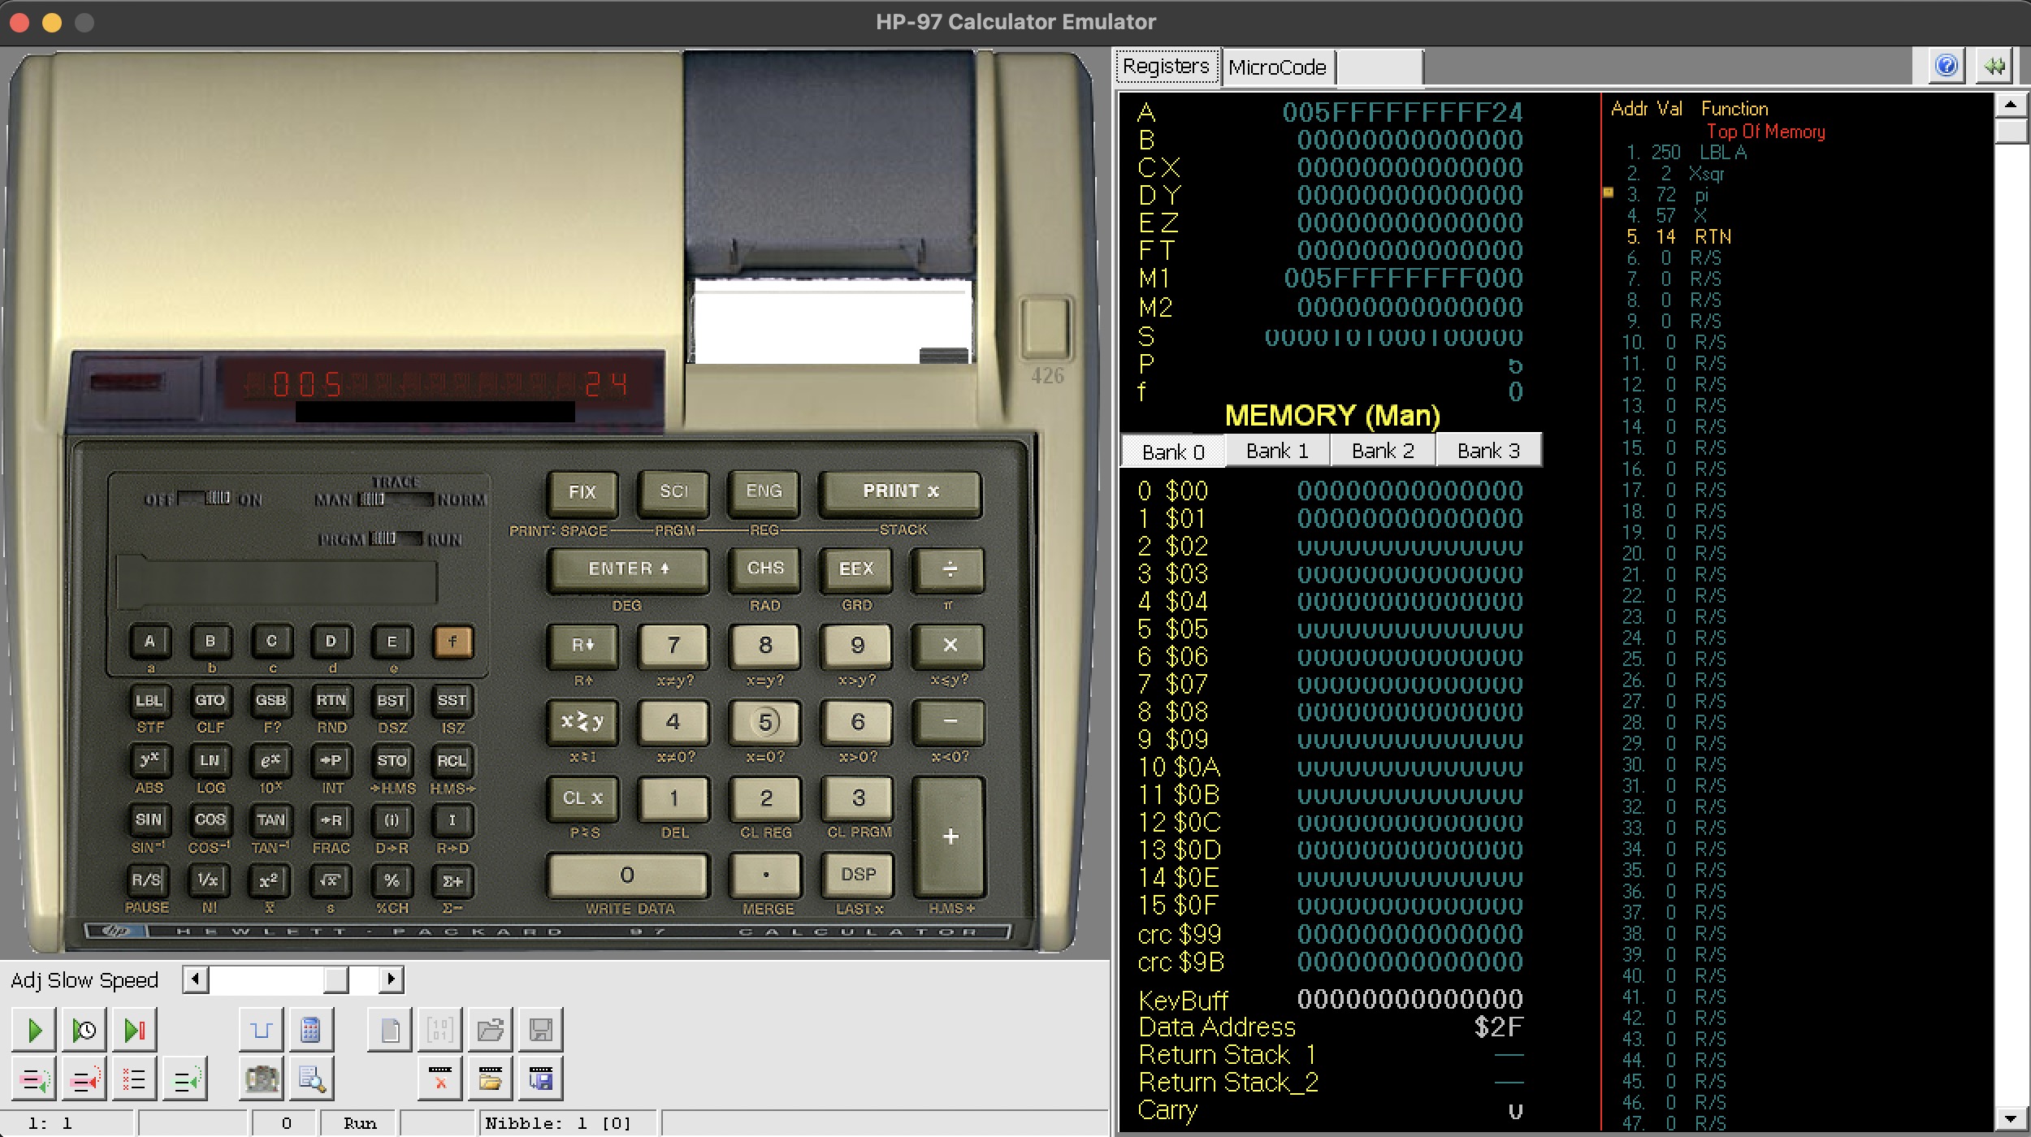Toggle the PRGM/RUN mode switch

[395, 538]
